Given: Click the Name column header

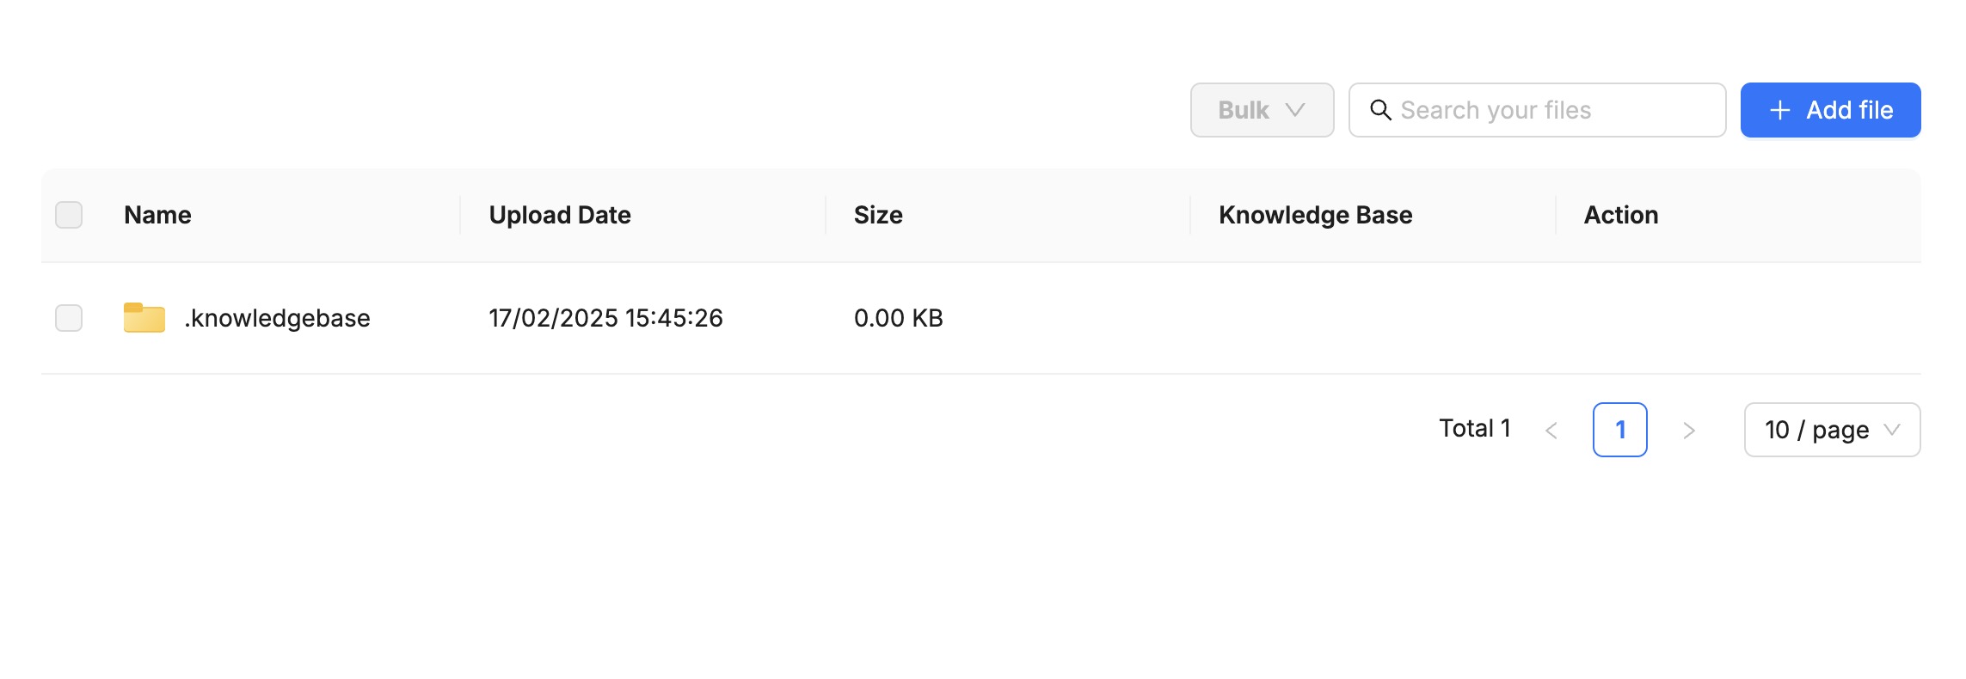Looking at the screenshot, I should pyautogui.click(x=157, y=215).
